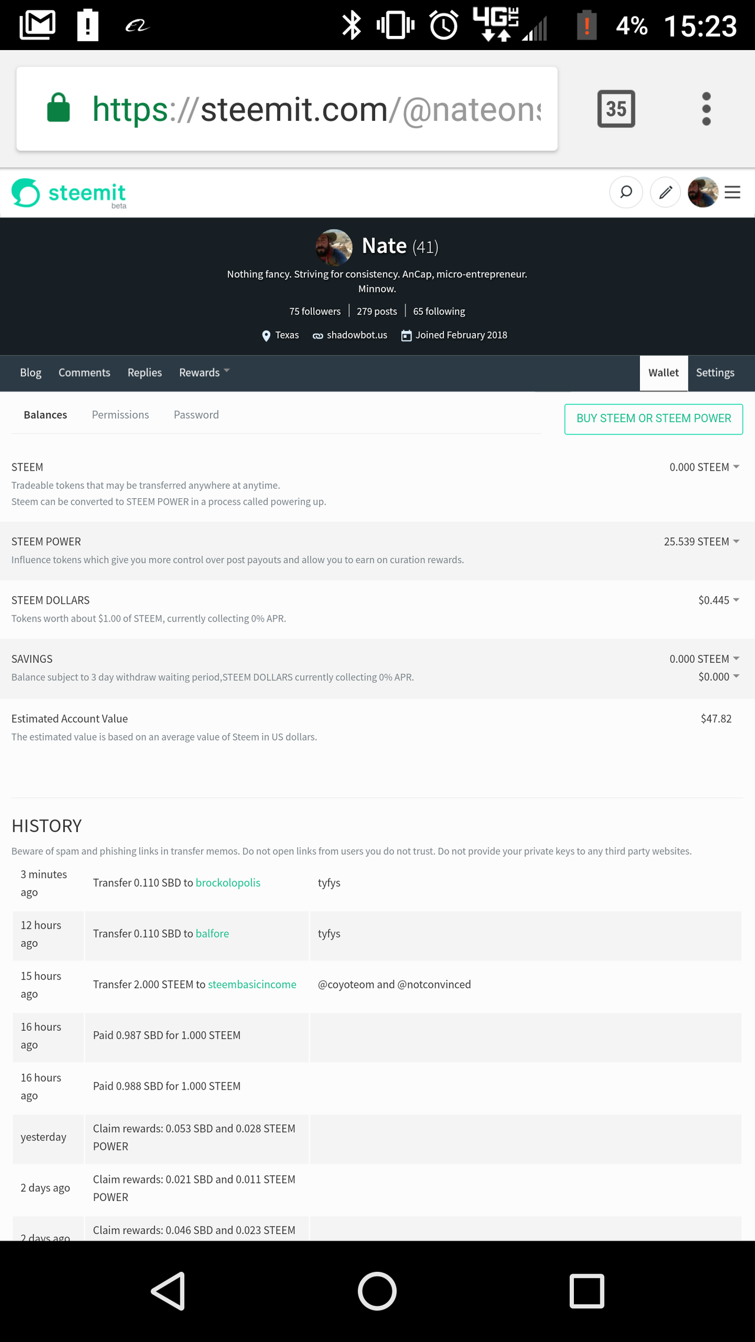Select the Permissions sub-tab

click(x=120, y=415)
